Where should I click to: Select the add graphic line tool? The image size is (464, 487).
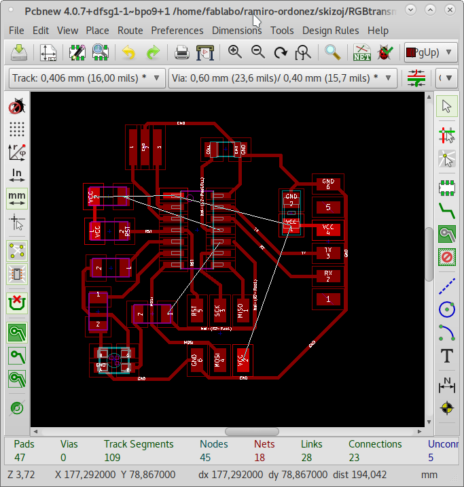pyautogui.click(x=447, y=286)
